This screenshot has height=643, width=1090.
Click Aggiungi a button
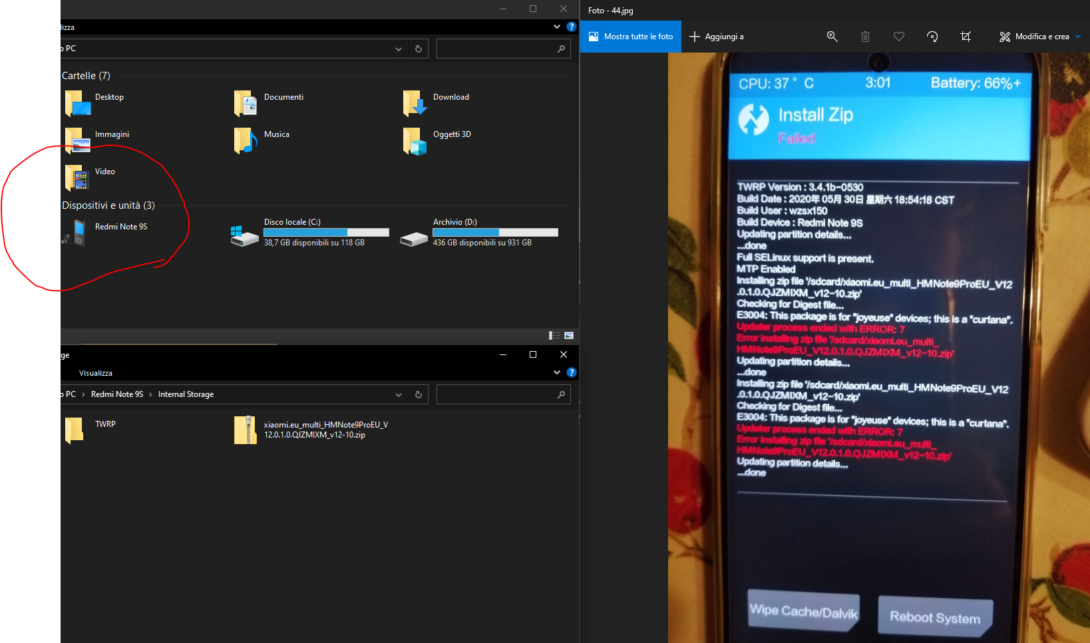(x=717, y=37)
